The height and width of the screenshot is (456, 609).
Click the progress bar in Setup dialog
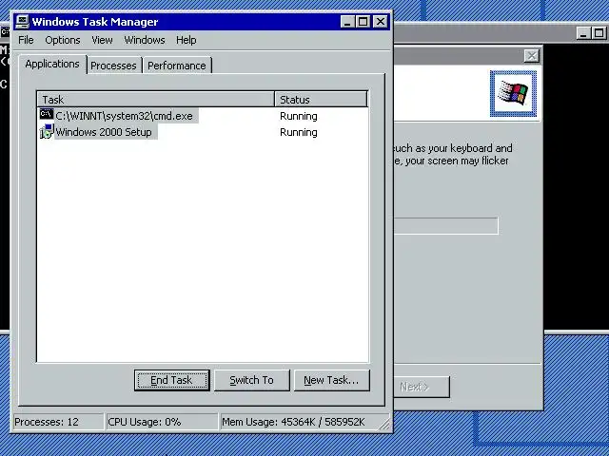click(446, 226)
